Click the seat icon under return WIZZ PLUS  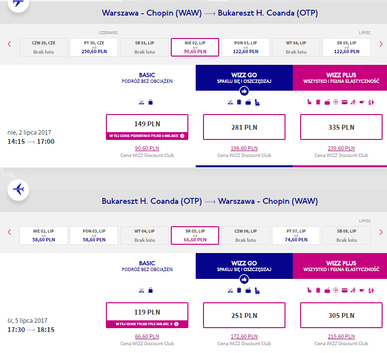point(309,290)
